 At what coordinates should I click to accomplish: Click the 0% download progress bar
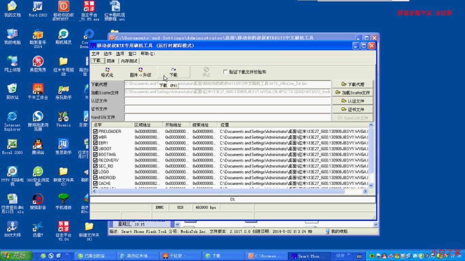coord(232,199)
